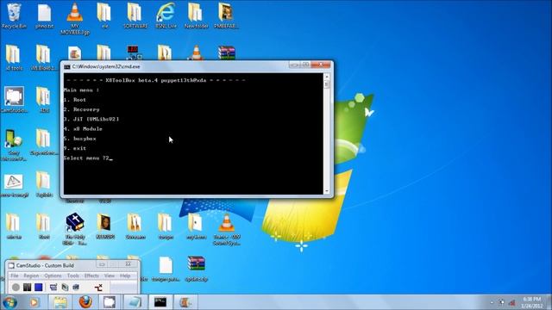The height and width of the screenshot is (310, 552).
Task: Select the update.zip archive on the desktop
Action: click(196, 269)
